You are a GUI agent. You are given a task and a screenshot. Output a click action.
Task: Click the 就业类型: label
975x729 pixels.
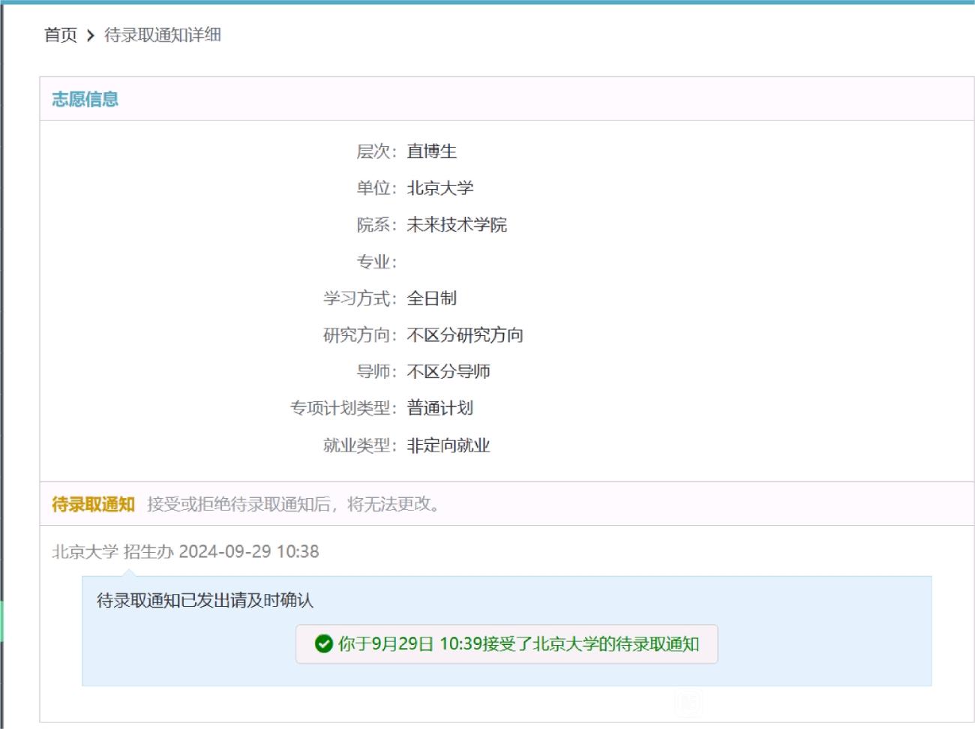(x=360, y=445)
